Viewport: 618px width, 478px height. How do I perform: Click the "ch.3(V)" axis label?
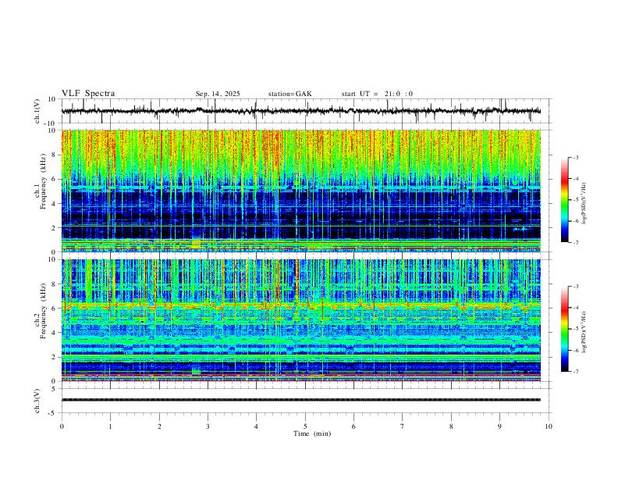coord(37,401)
